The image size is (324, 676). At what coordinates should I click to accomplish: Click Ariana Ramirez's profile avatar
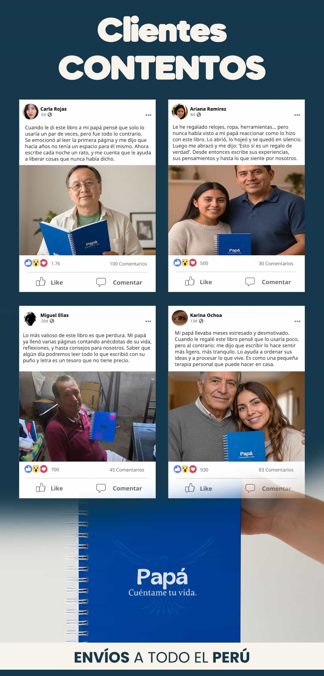pos(180,112)
